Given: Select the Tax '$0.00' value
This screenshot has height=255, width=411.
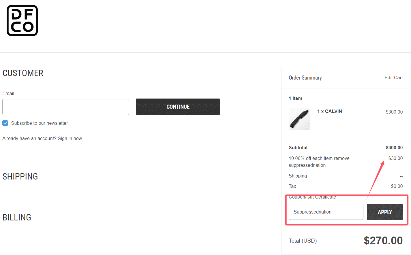Looking at the screenshot, I should (397, 186).
